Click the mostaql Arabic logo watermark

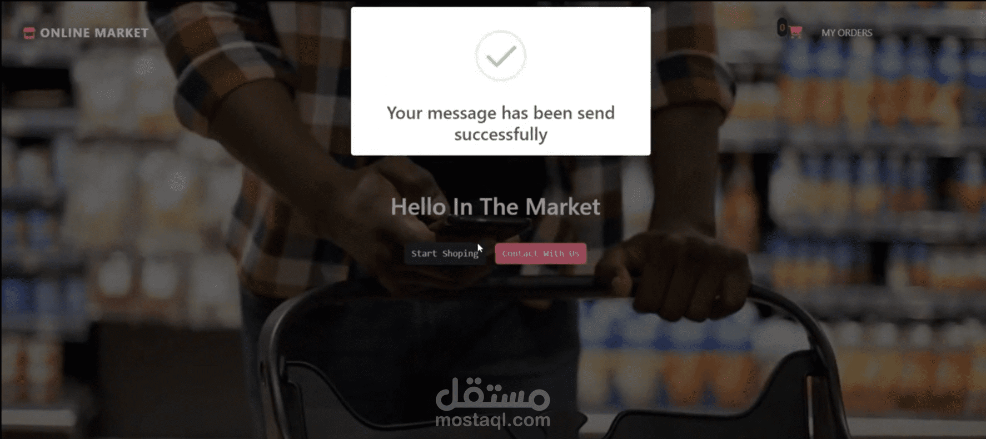[493, 394]
